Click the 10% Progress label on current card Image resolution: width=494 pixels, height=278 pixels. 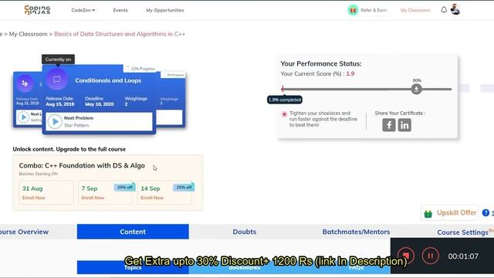point(143,69)
